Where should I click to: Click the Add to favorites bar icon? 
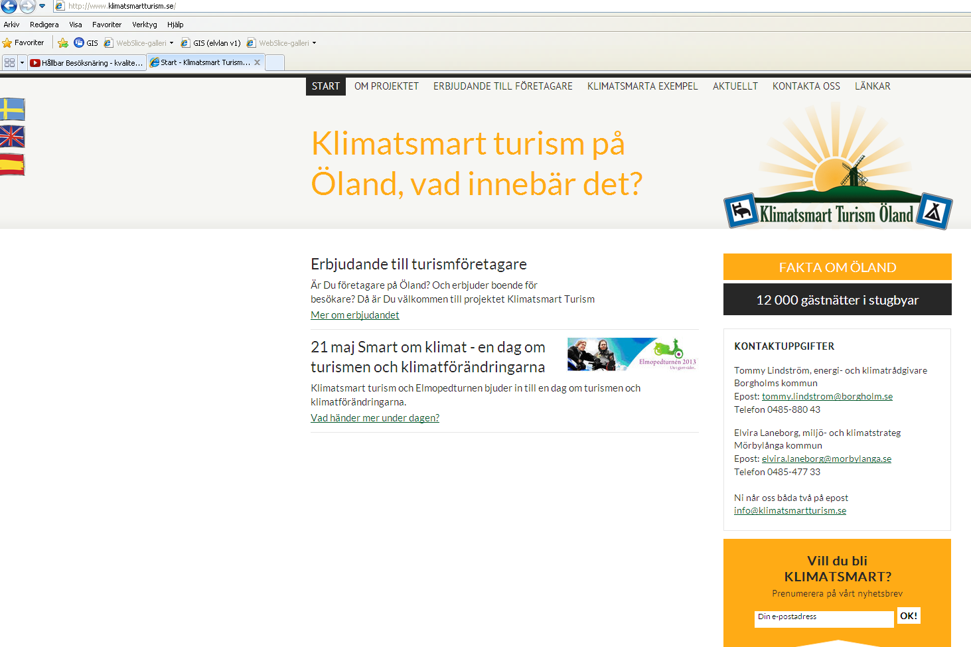pos(63,43)
